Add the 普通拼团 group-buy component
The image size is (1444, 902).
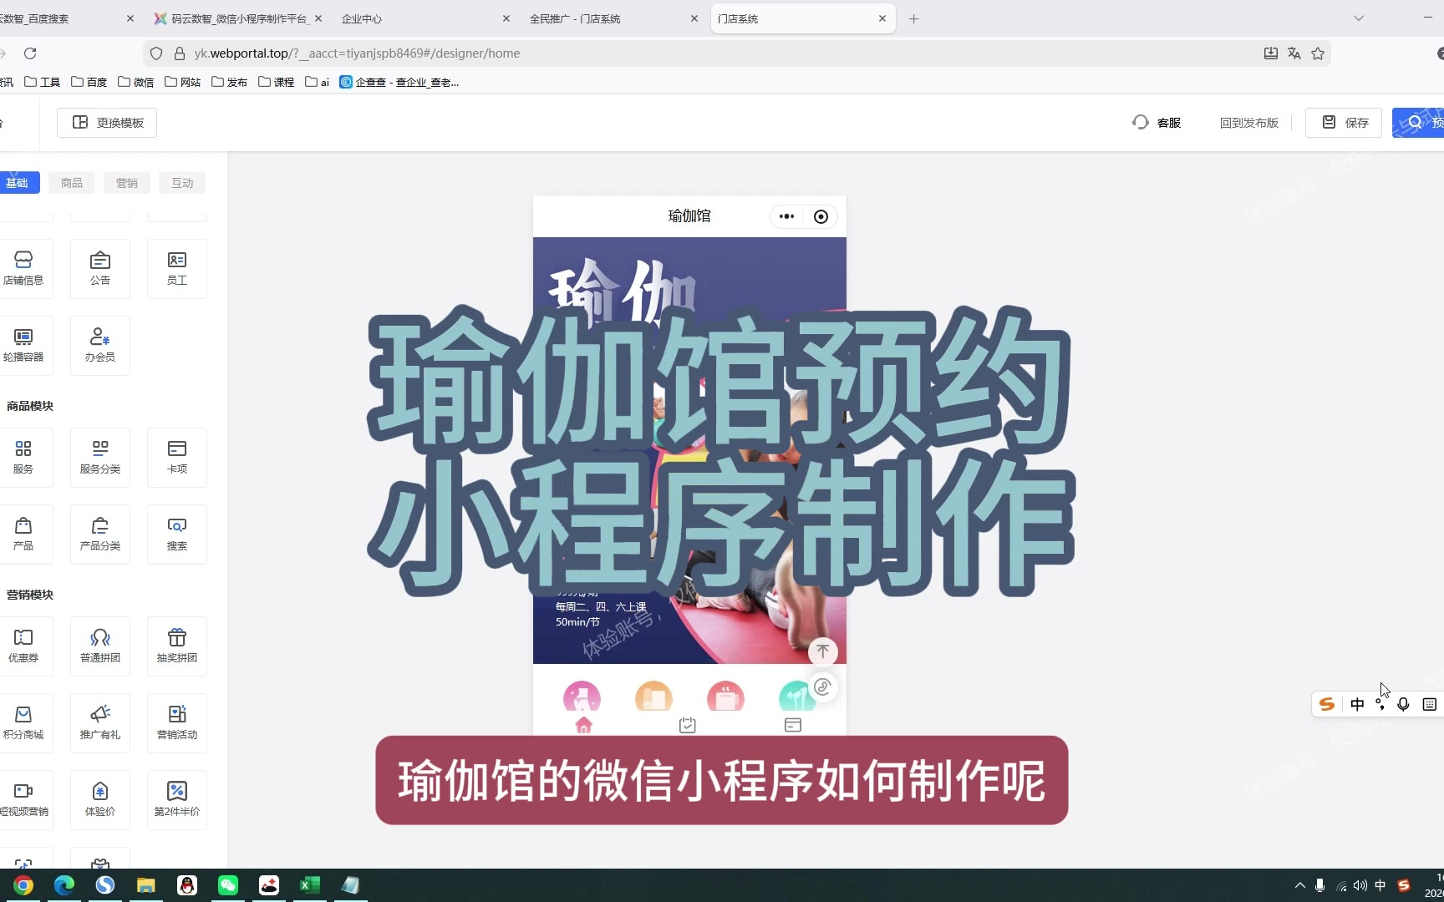pos(100,646)
